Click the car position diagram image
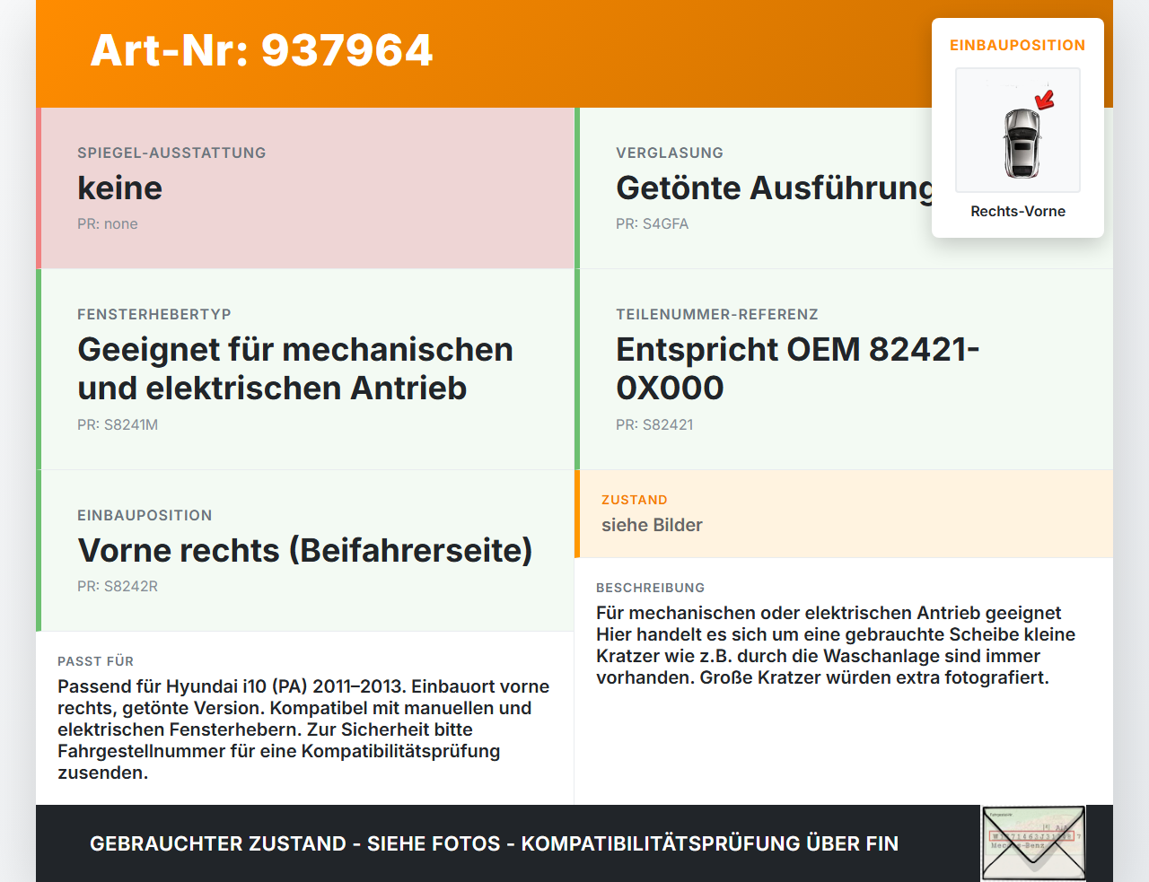 (x=1018, y=130)
